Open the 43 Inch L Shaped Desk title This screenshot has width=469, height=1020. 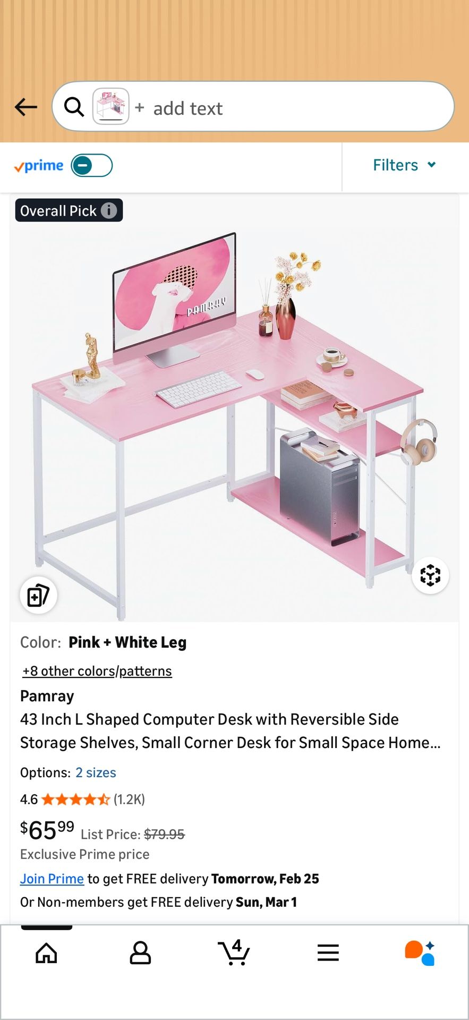tap(231, 730)
